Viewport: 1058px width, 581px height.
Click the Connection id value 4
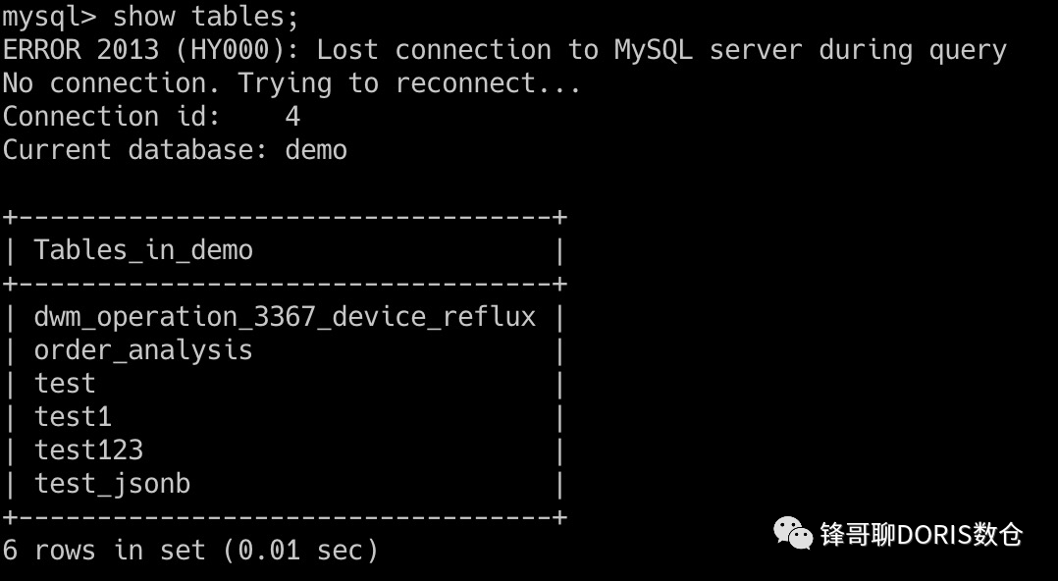(292, 116)
